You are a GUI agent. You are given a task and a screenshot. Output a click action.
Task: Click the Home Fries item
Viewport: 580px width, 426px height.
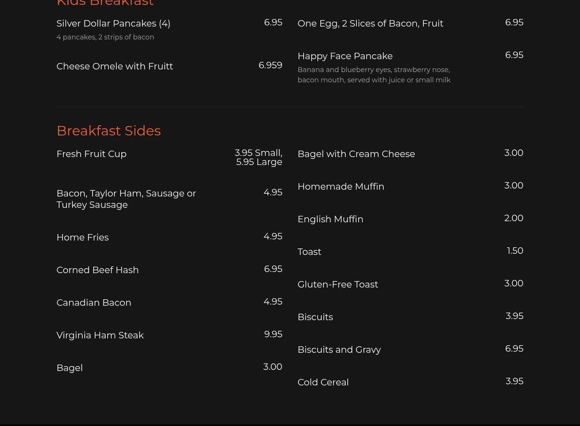coord(83,237)
